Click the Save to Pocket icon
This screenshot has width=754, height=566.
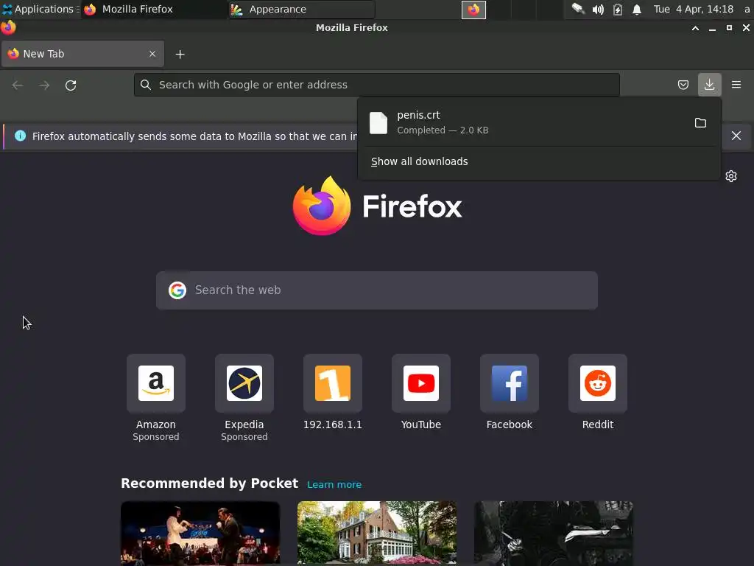pos(683,85)
